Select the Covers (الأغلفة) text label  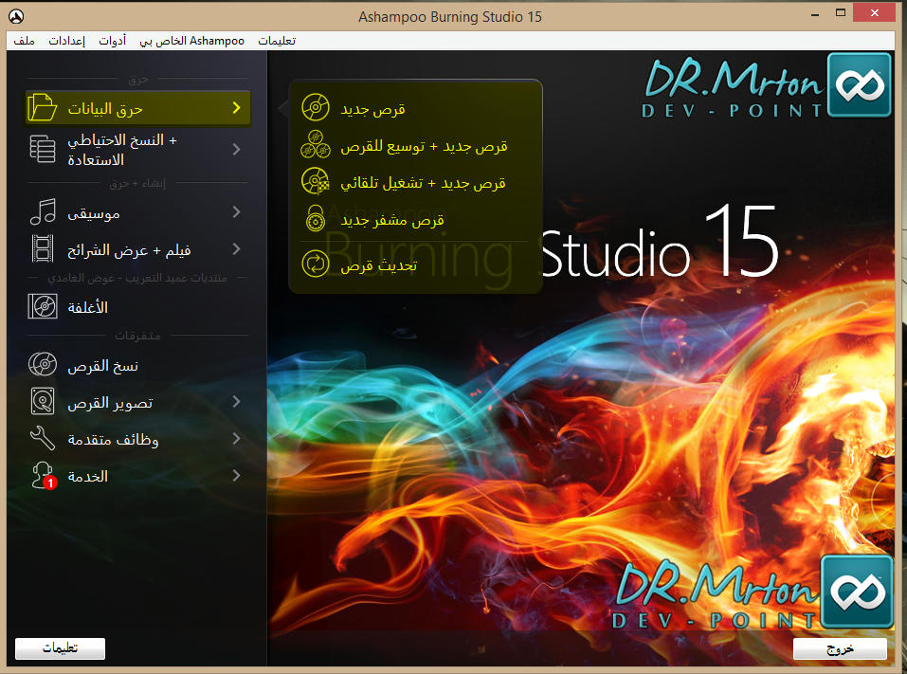click(x=88, y=307)
